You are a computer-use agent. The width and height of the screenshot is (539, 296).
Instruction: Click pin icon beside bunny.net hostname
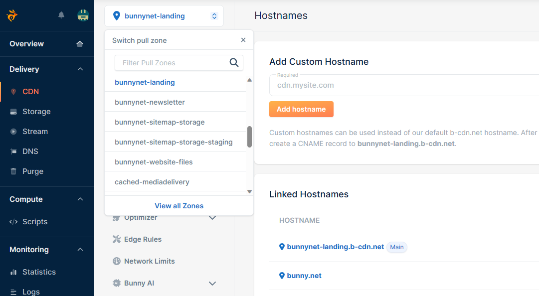coord(282,276)
